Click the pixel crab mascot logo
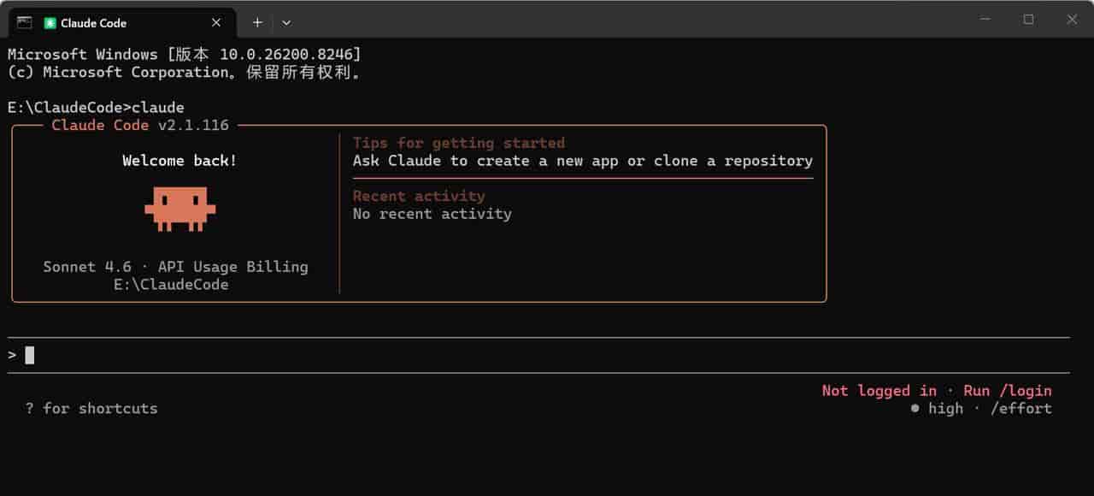The width and height of the screenshot is (1094, 496). pyautogui.click(x=179, y=210)
